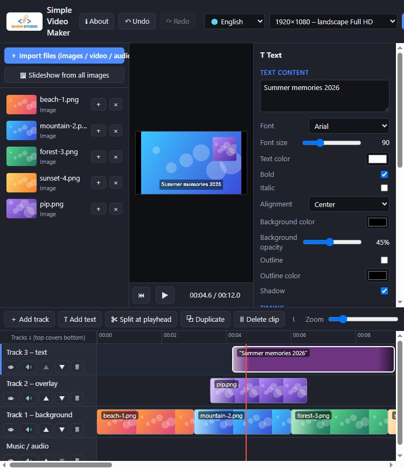The width and height of the screenshot is (404, 469).
Task: Add forest-3.png to the timeline
Action: 99,157
